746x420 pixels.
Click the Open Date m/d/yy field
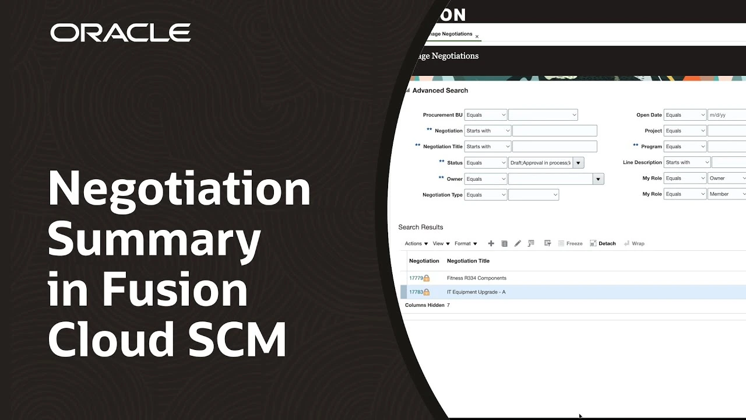point(727,115)
